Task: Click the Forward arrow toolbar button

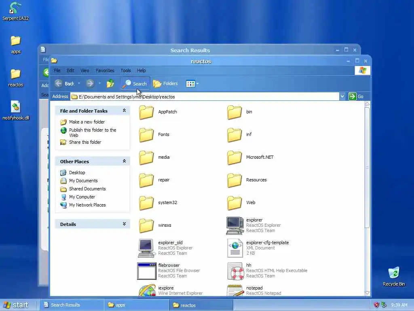Action: point(90,83)
